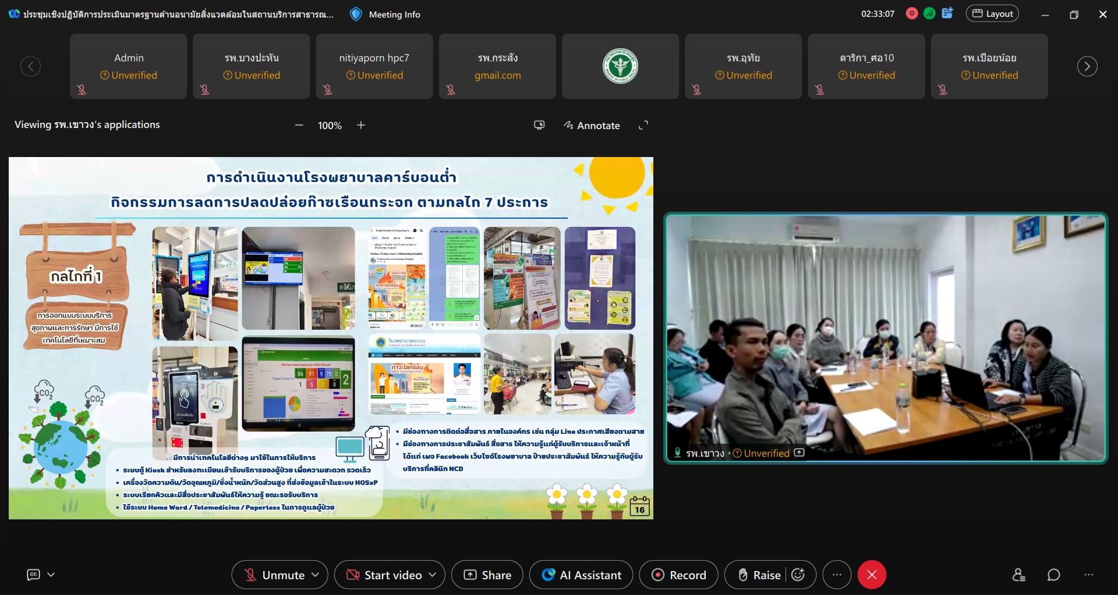
Task: Expand audio options arrow beside Unmute
Action: (x=316, y=575)
